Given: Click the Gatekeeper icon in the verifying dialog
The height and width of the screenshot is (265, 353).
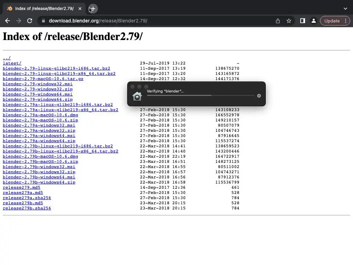Looking at the screenshot, I should click(x=137, y=96).
